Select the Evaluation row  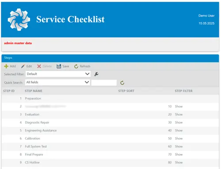[110, 115]
